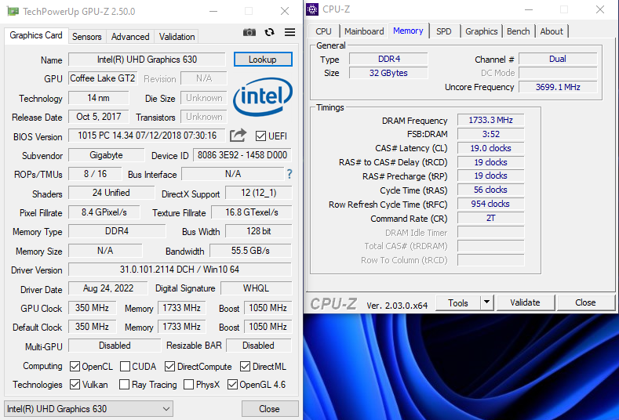Click the CAS# Latency value 19.0 clocks

coord(490,148)
